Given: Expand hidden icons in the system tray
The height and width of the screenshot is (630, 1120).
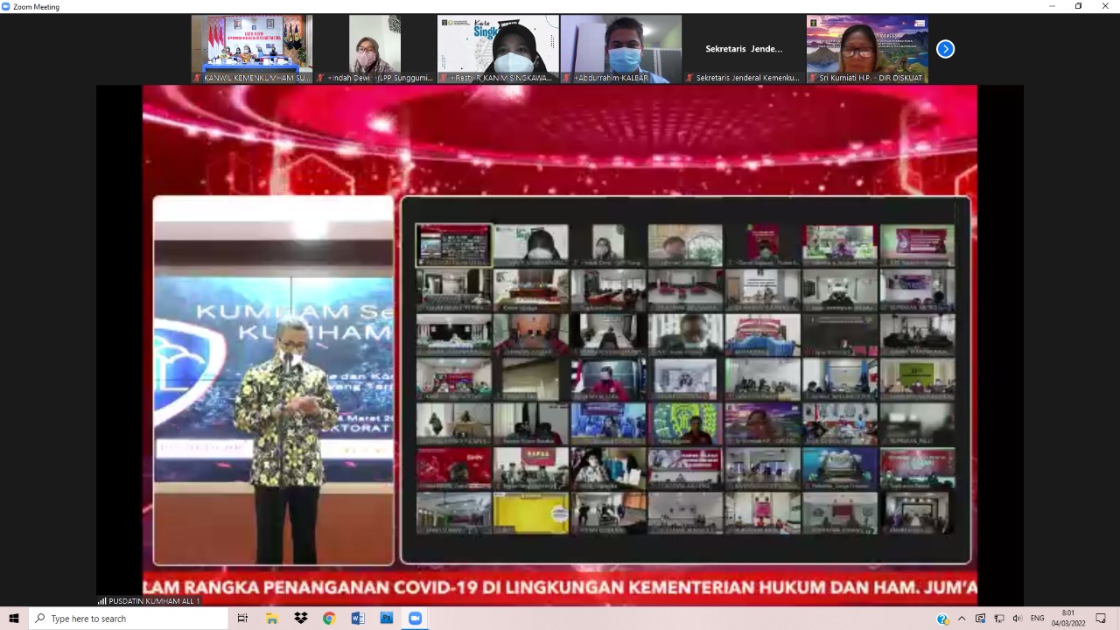Looking at the screenshot, I should coord(960,619).
